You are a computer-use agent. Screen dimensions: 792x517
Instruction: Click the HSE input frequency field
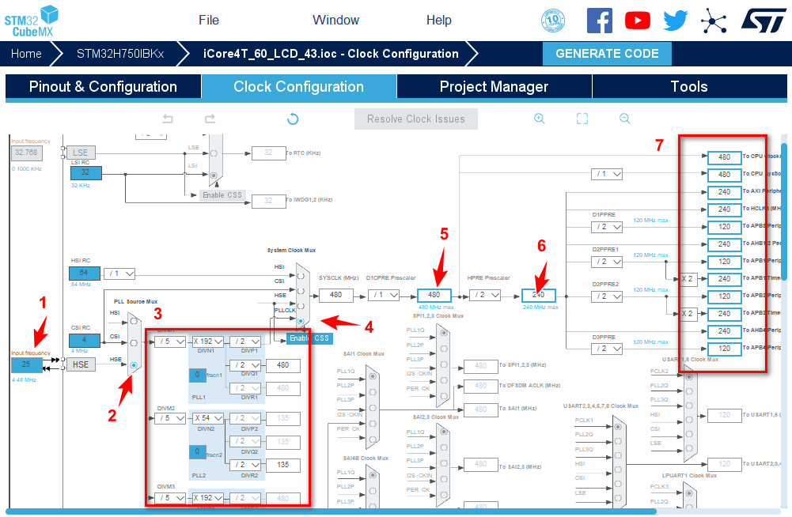point(26,364)
